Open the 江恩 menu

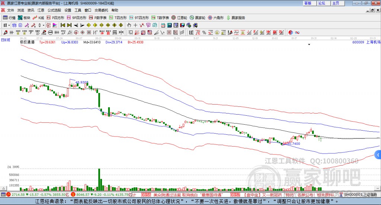pos(41,10)
